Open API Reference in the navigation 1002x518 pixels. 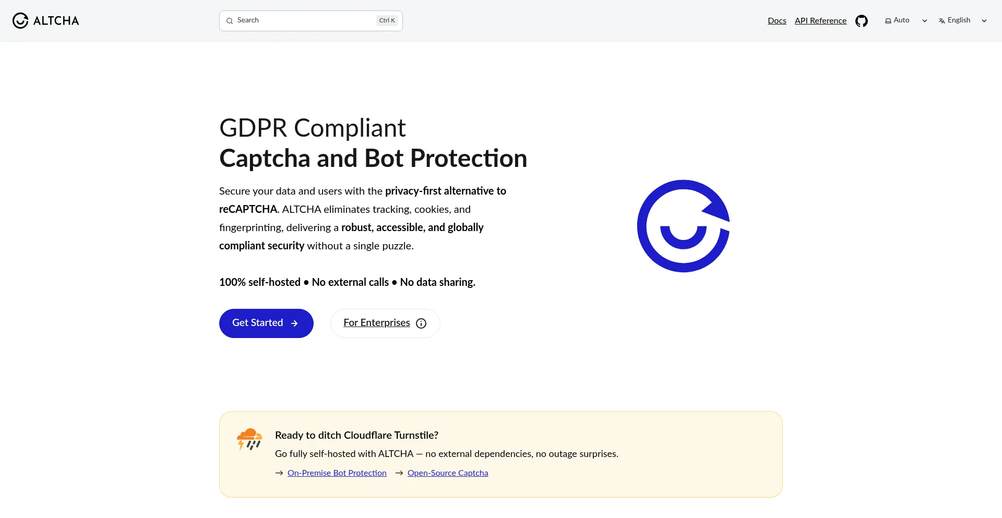(x=820, y=21)
